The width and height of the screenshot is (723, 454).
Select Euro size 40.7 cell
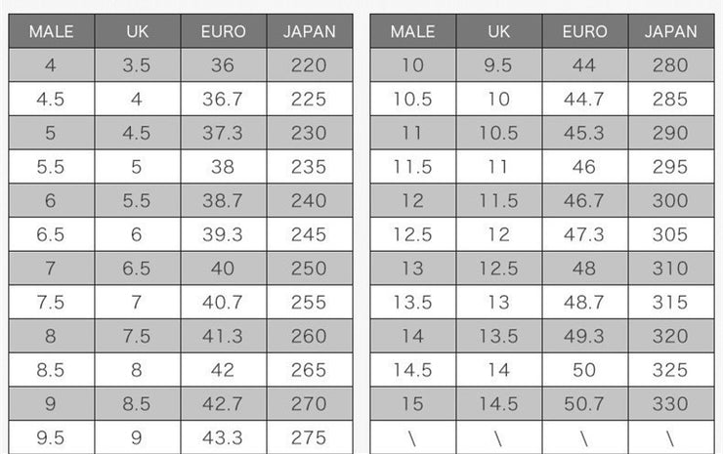[223, 303]
